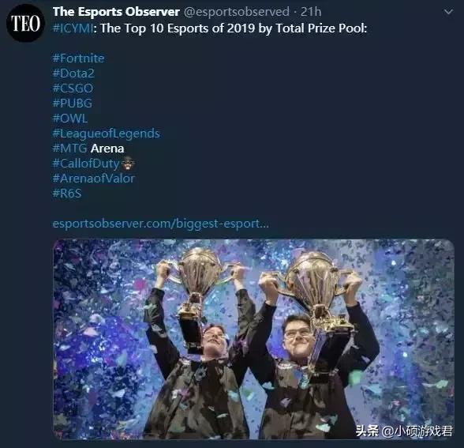The image size is (464, 448).
Task: Open the #CallofDuty hashtag
Action: 86,164
